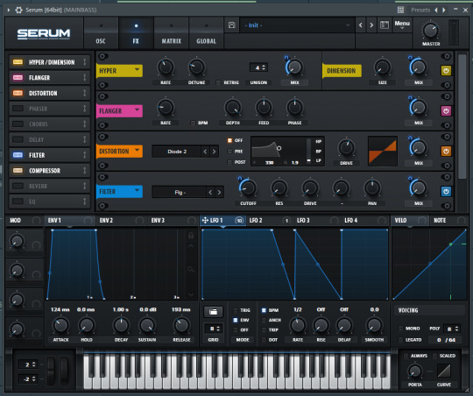Screen dimensions: 473x396
Task: Open Hyper effect dropdown arrow
Action: coord(138,70)
